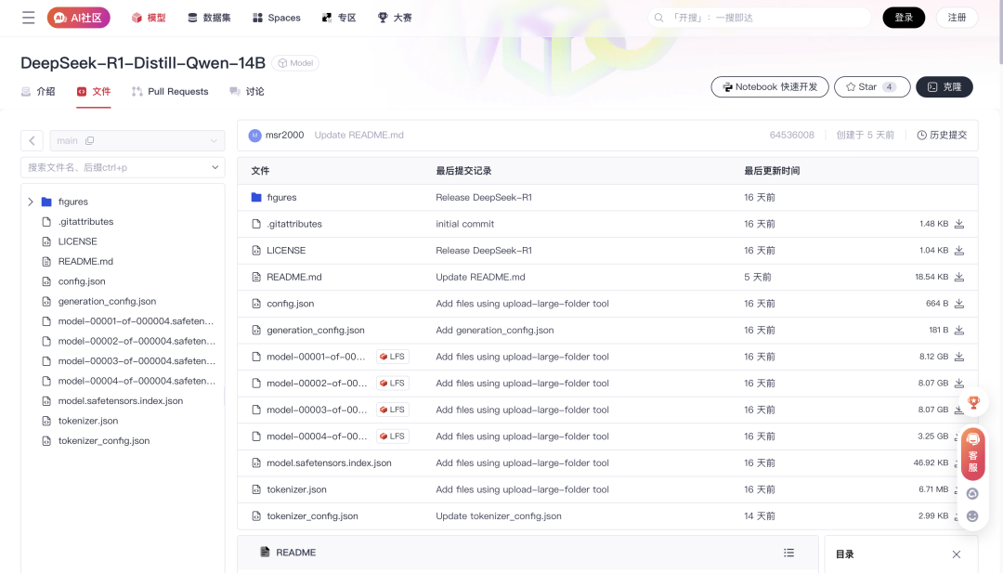Open the 专区 navigation item
Viewport: 1003px width, 573px height.
[338, 18]
